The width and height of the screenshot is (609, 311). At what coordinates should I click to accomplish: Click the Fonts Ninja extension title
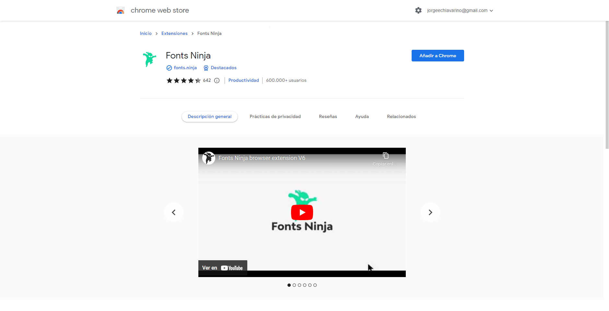[188, 56]
